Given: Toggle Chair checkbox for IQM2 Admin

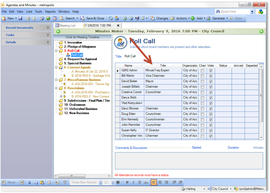Looking at the screenshot, I should 202,71.
